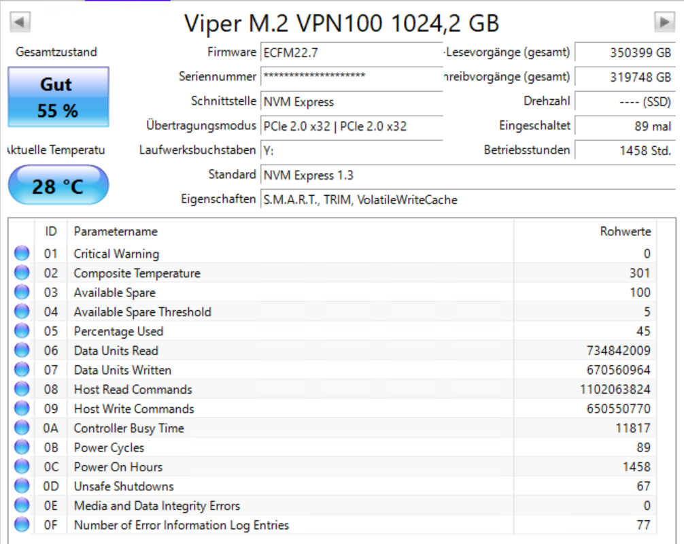Click the Viper M.2 VPN100 1024,2 GB title
The height and width of the screenshot is (544, 684).
click(341, 23)
